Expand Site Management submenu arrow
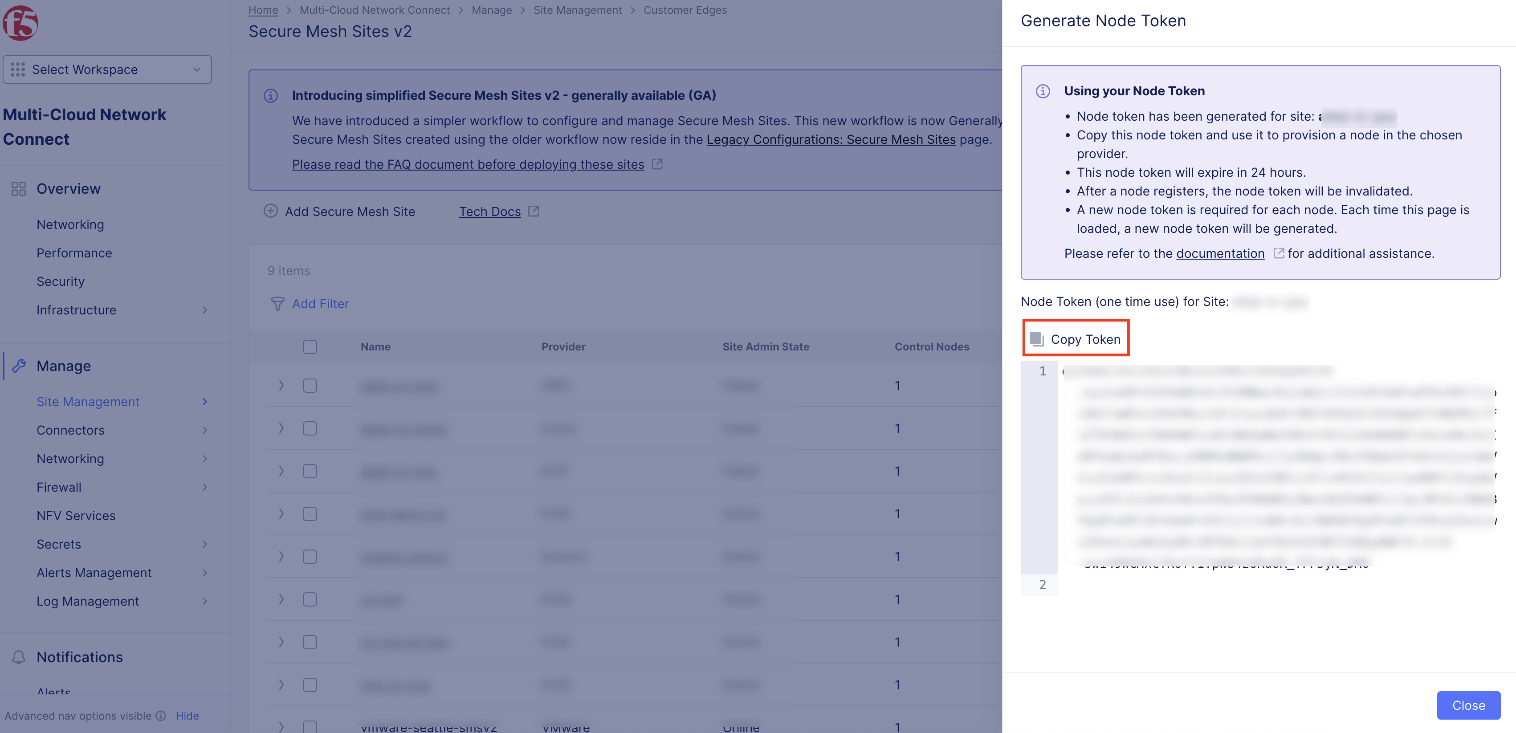The height and width of the screenshot is (733, 1516). point(205,402)
